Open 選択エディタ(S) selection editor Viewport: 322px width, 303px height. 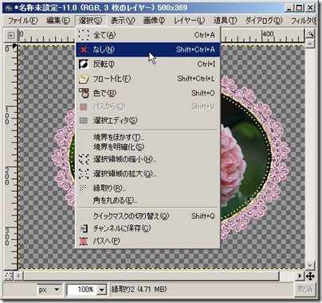pos(148,121)
